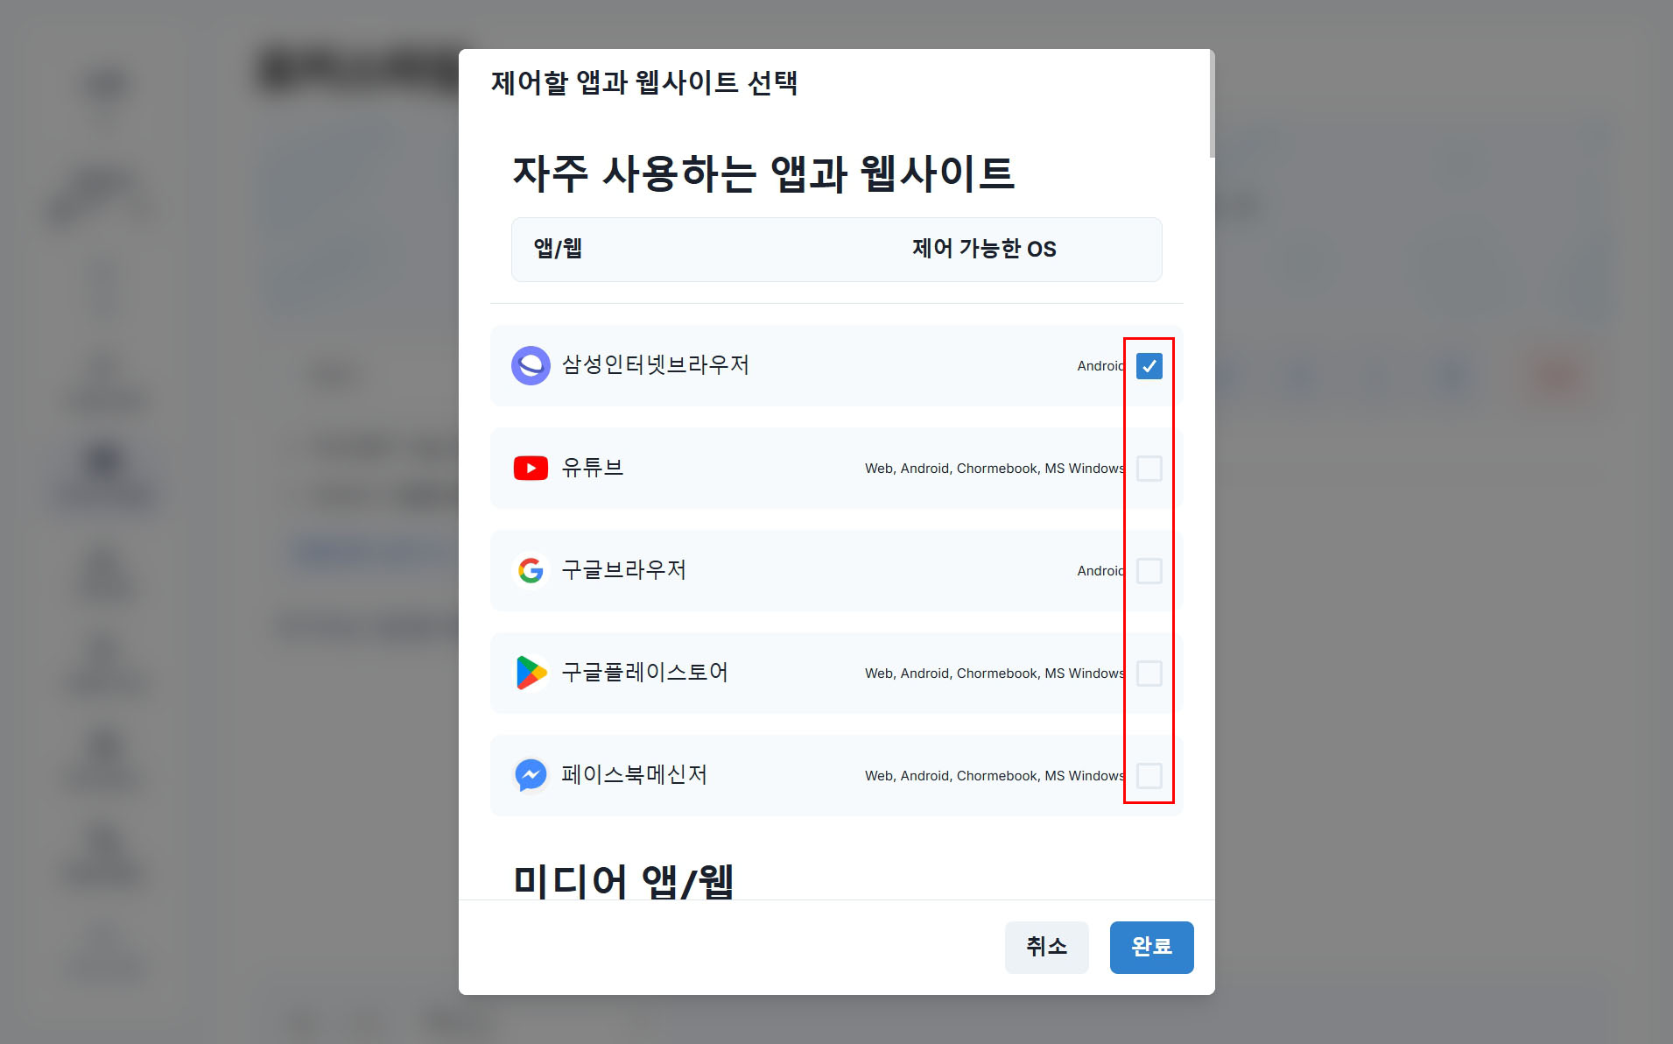Click the Google Play Store icon
The height and width of the screenshot is (1044, 1673).
(x=531, y=674)
